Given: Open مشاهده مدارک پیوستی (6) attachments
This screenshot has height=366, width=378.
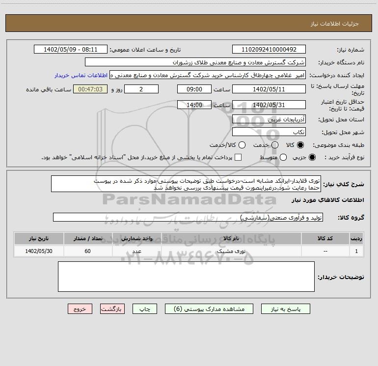Looking at the screenshot, I should (x=209, y=309).
